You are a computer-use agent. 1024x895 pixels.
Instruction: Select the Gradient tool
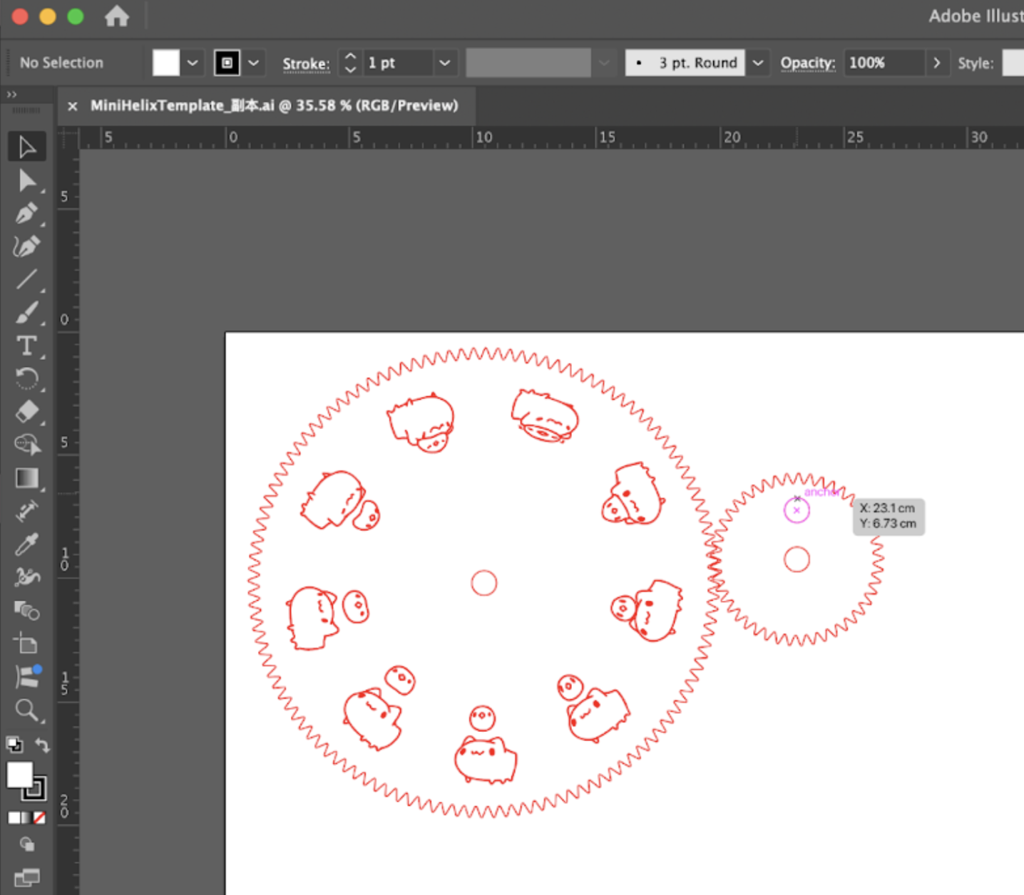[x=26, y=478]
